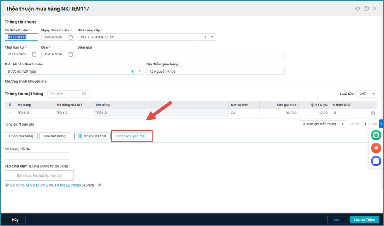Open the orange AI sparkle icon
Screen dimensions: 384x226
pyautogui.click(x=376, y=148)
